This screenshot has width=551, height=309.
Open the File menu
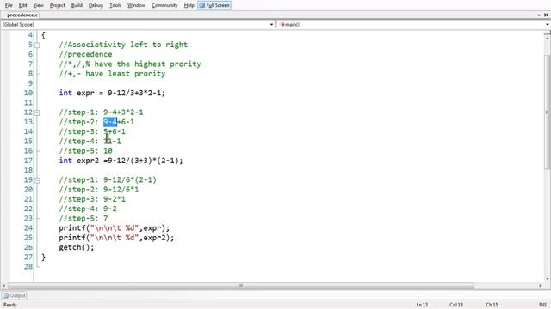point(9,5)
